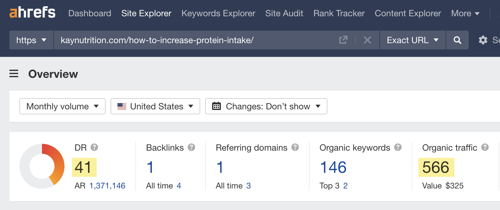
Task: Open URL in new tab icon
Action: click(343, 40)
